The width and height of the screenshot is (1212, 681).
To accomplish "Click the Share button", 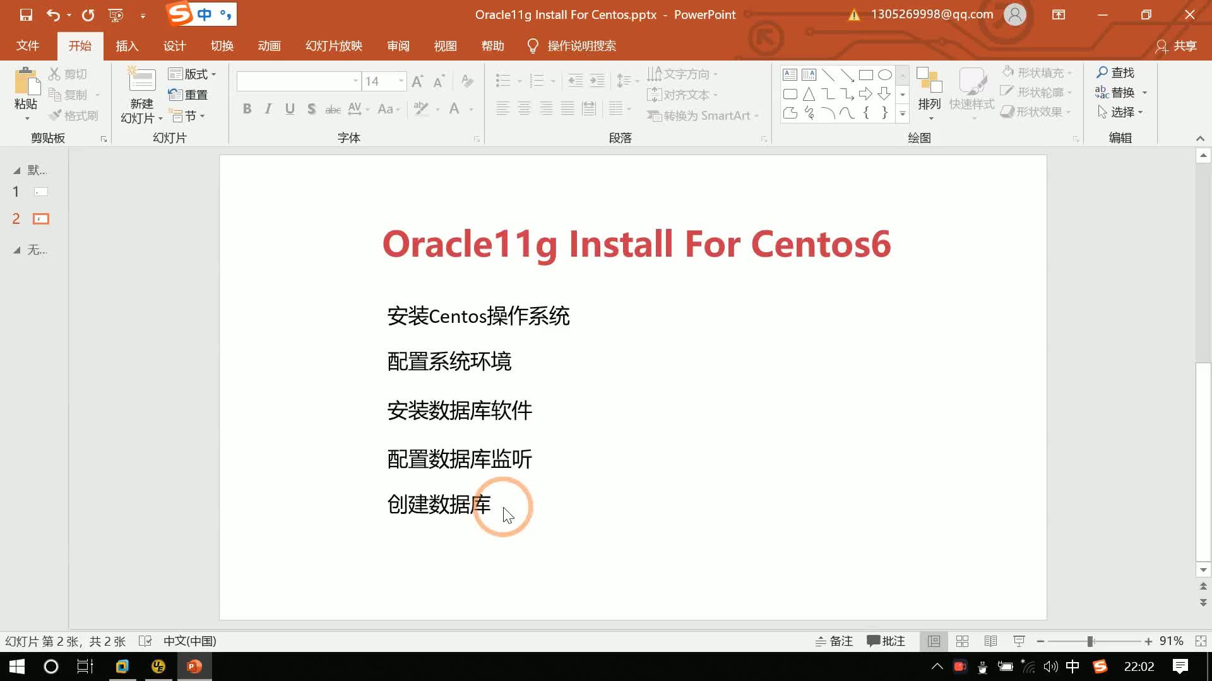I will pyautogui.click(x=1177, y=46).
